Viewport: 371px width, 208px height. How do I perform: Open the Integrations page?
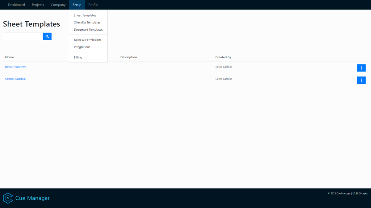click(82, 47)
